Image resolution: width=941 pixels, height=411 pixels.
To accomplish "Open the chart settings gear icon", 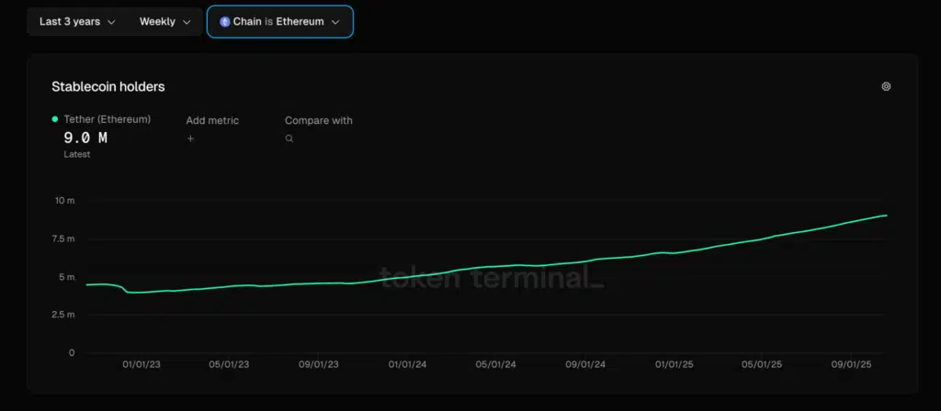I will pos(886,86).
